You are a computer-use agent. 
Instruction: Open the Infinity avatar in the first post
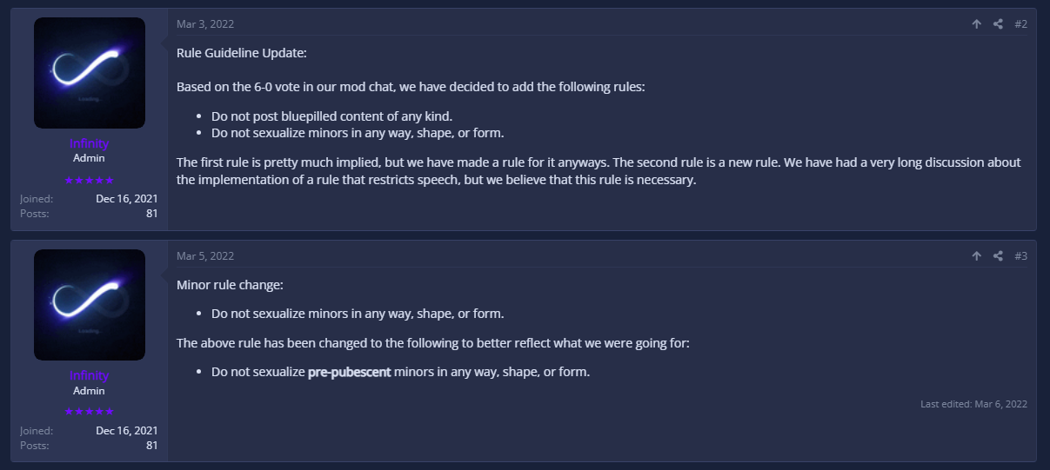coord(90,73)
